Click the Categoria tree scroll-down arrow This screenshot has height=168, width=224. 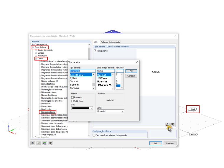tap(89, 136)
